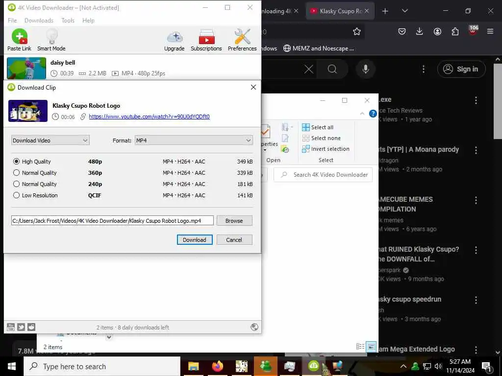Open the Help menu
502x376 pixels.
point(88,21)
